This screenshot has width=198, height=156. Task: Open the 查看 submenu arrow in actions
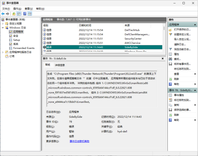pos(195,74)
